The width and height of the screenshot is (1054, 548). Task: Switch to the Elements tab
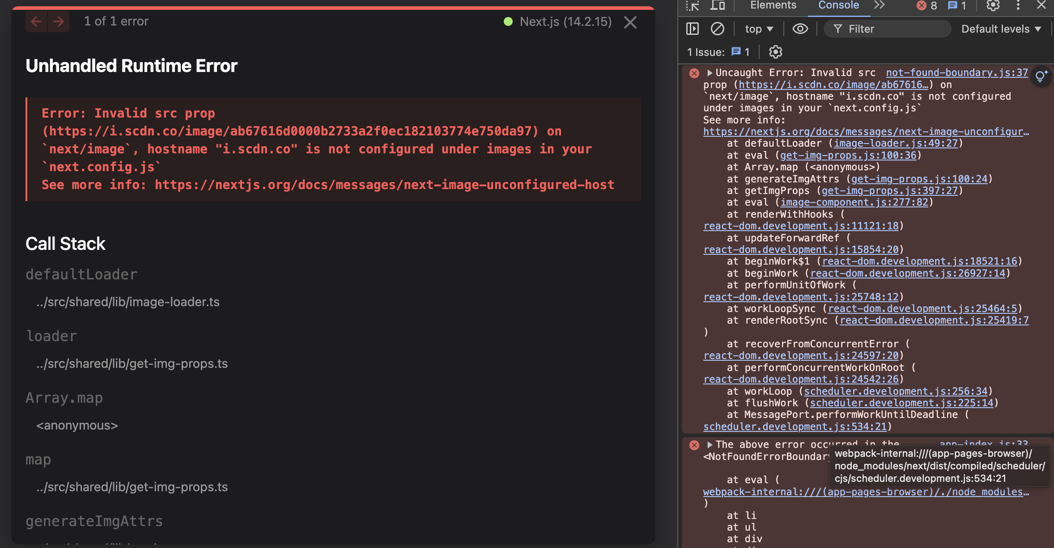773,5
